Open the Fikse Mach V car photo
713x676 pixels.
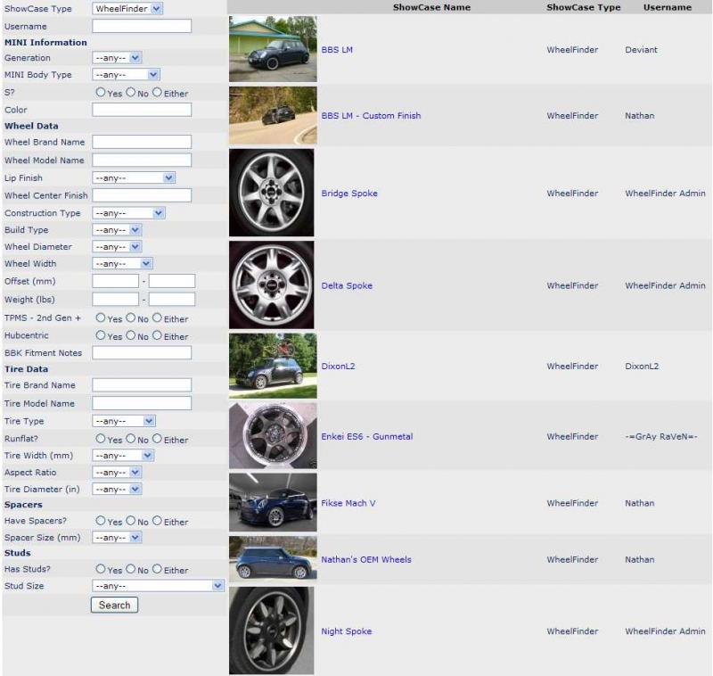272,503
